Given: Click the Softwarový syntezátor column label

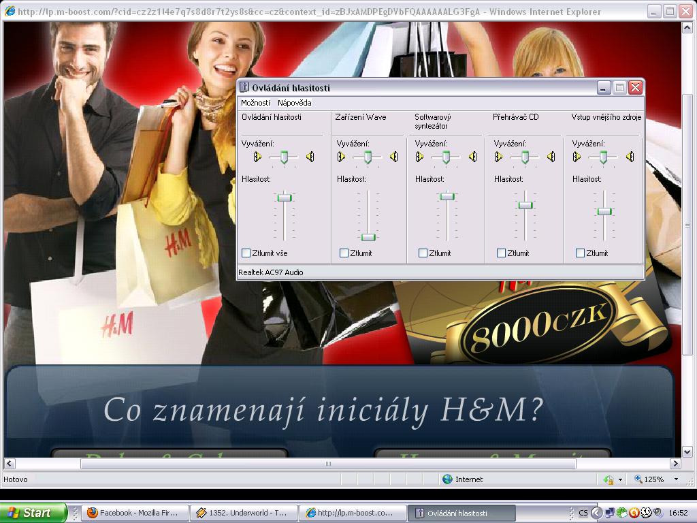Looking at the screenshot, I should [x=432, y=121].
